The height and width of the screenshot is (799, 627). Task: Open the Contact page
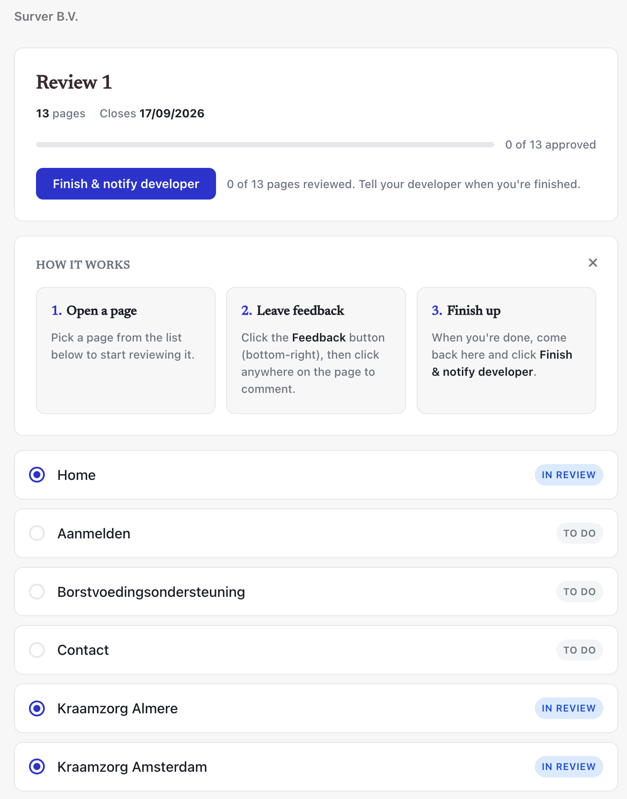83,650
